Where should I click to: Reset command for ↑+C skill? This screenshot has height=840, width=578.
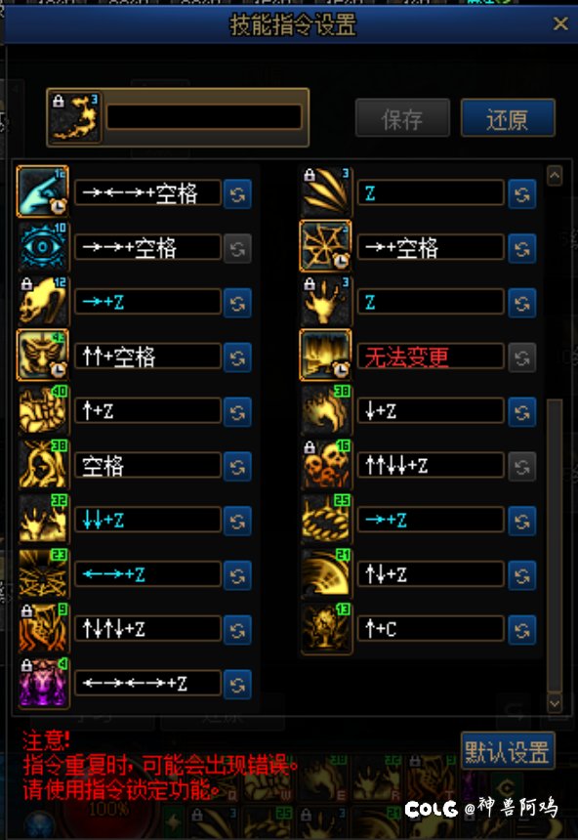[x=521, y=629]
